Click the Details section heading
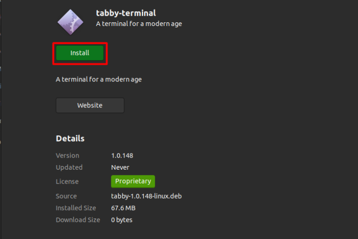The height and width of the screenshot is (239, 358). (70, 139)
